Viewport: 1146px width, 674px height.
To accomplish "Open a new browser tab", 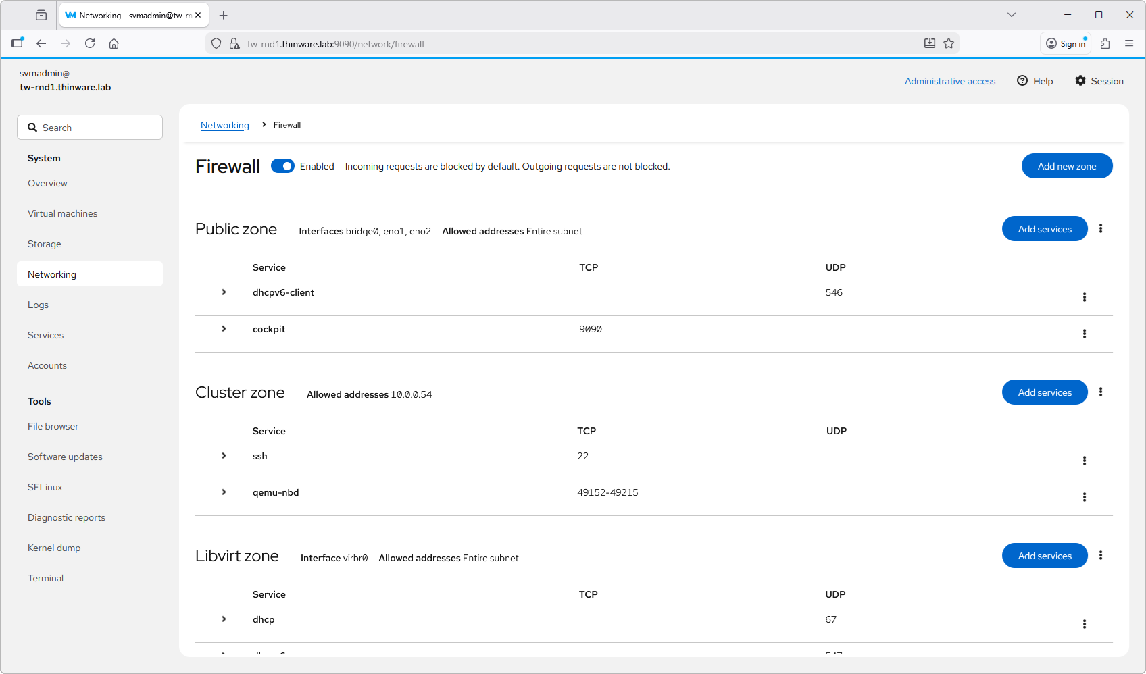I will pos(224,15).
